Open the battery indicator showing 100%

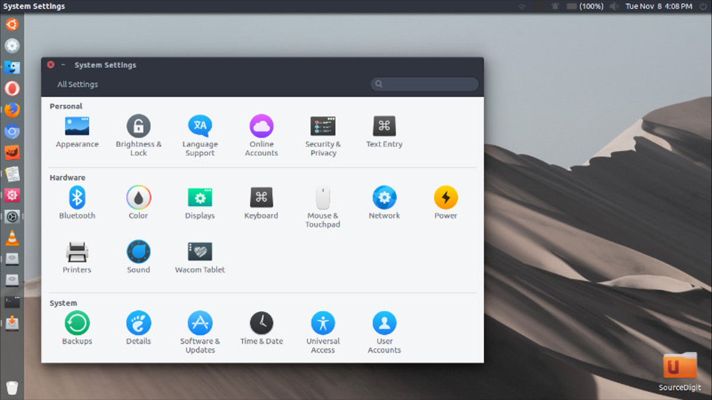(x=585, y=7)
